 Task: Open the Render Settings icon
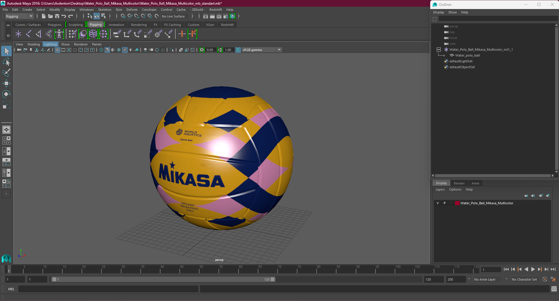tap(226, 16)
